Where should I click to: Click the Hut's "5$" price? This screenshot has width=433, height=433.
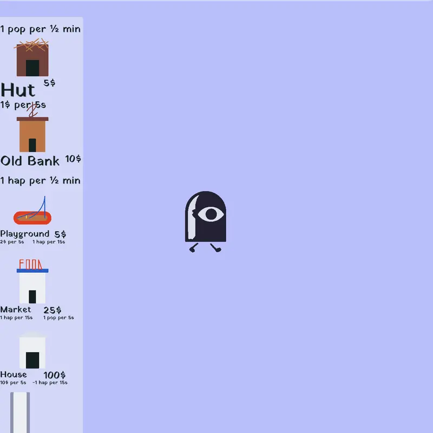(49, 83)
